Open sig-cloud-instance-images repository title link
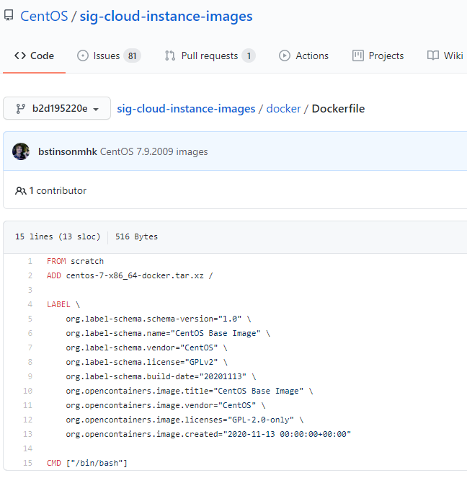This screenshot has height=478, width=467. point(166,16)
